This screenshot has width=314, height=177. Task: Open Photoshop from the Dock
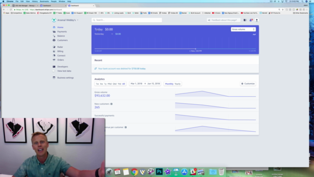pos(159,172)
